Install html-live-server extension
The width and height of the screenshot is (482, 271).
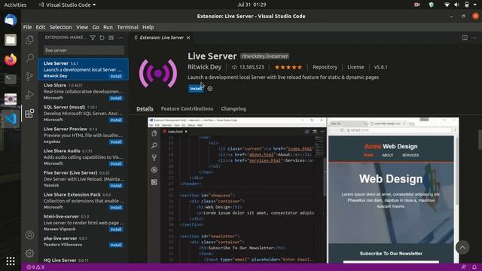[116, 230]
